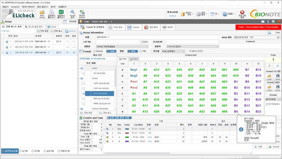Screen dimensions: 282x159
Task: Collapse the Swine product group
Action: pos(79,79)
